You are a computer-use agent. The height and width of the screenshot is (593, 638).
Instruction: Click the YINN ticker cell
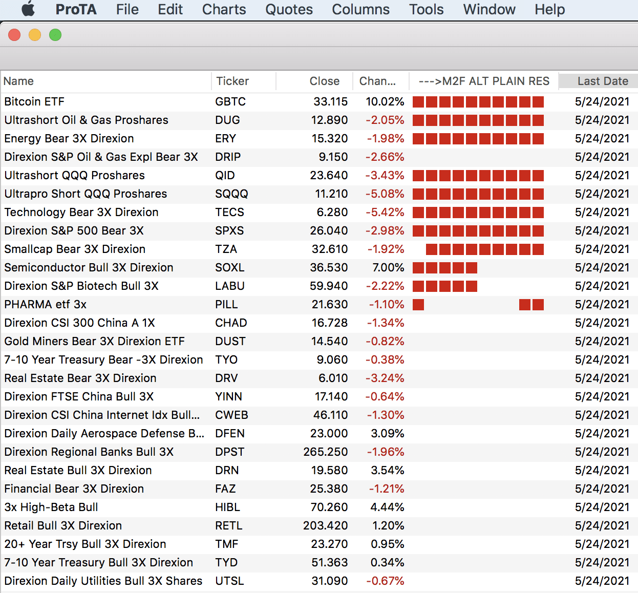pos(228,396)
